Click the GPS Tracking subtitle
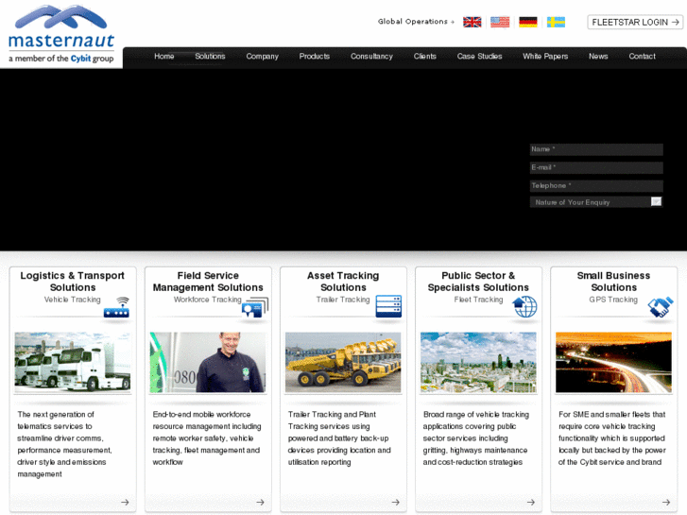687x515 pixels. tap(613, 300)
